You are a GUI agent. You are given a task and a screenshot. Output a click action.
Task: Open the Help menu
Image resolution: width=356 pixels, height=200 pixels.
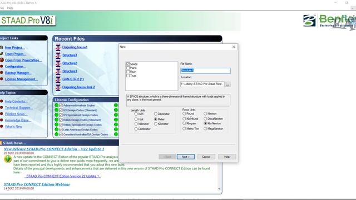tap(10, 8)
